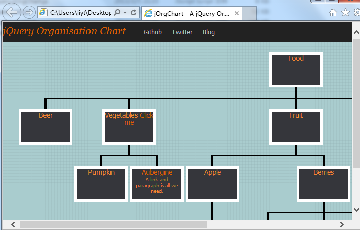Click the search magnifier in address bar
Image resolution: width=360 pixels, height=230 pixels.
coord(117,12)
